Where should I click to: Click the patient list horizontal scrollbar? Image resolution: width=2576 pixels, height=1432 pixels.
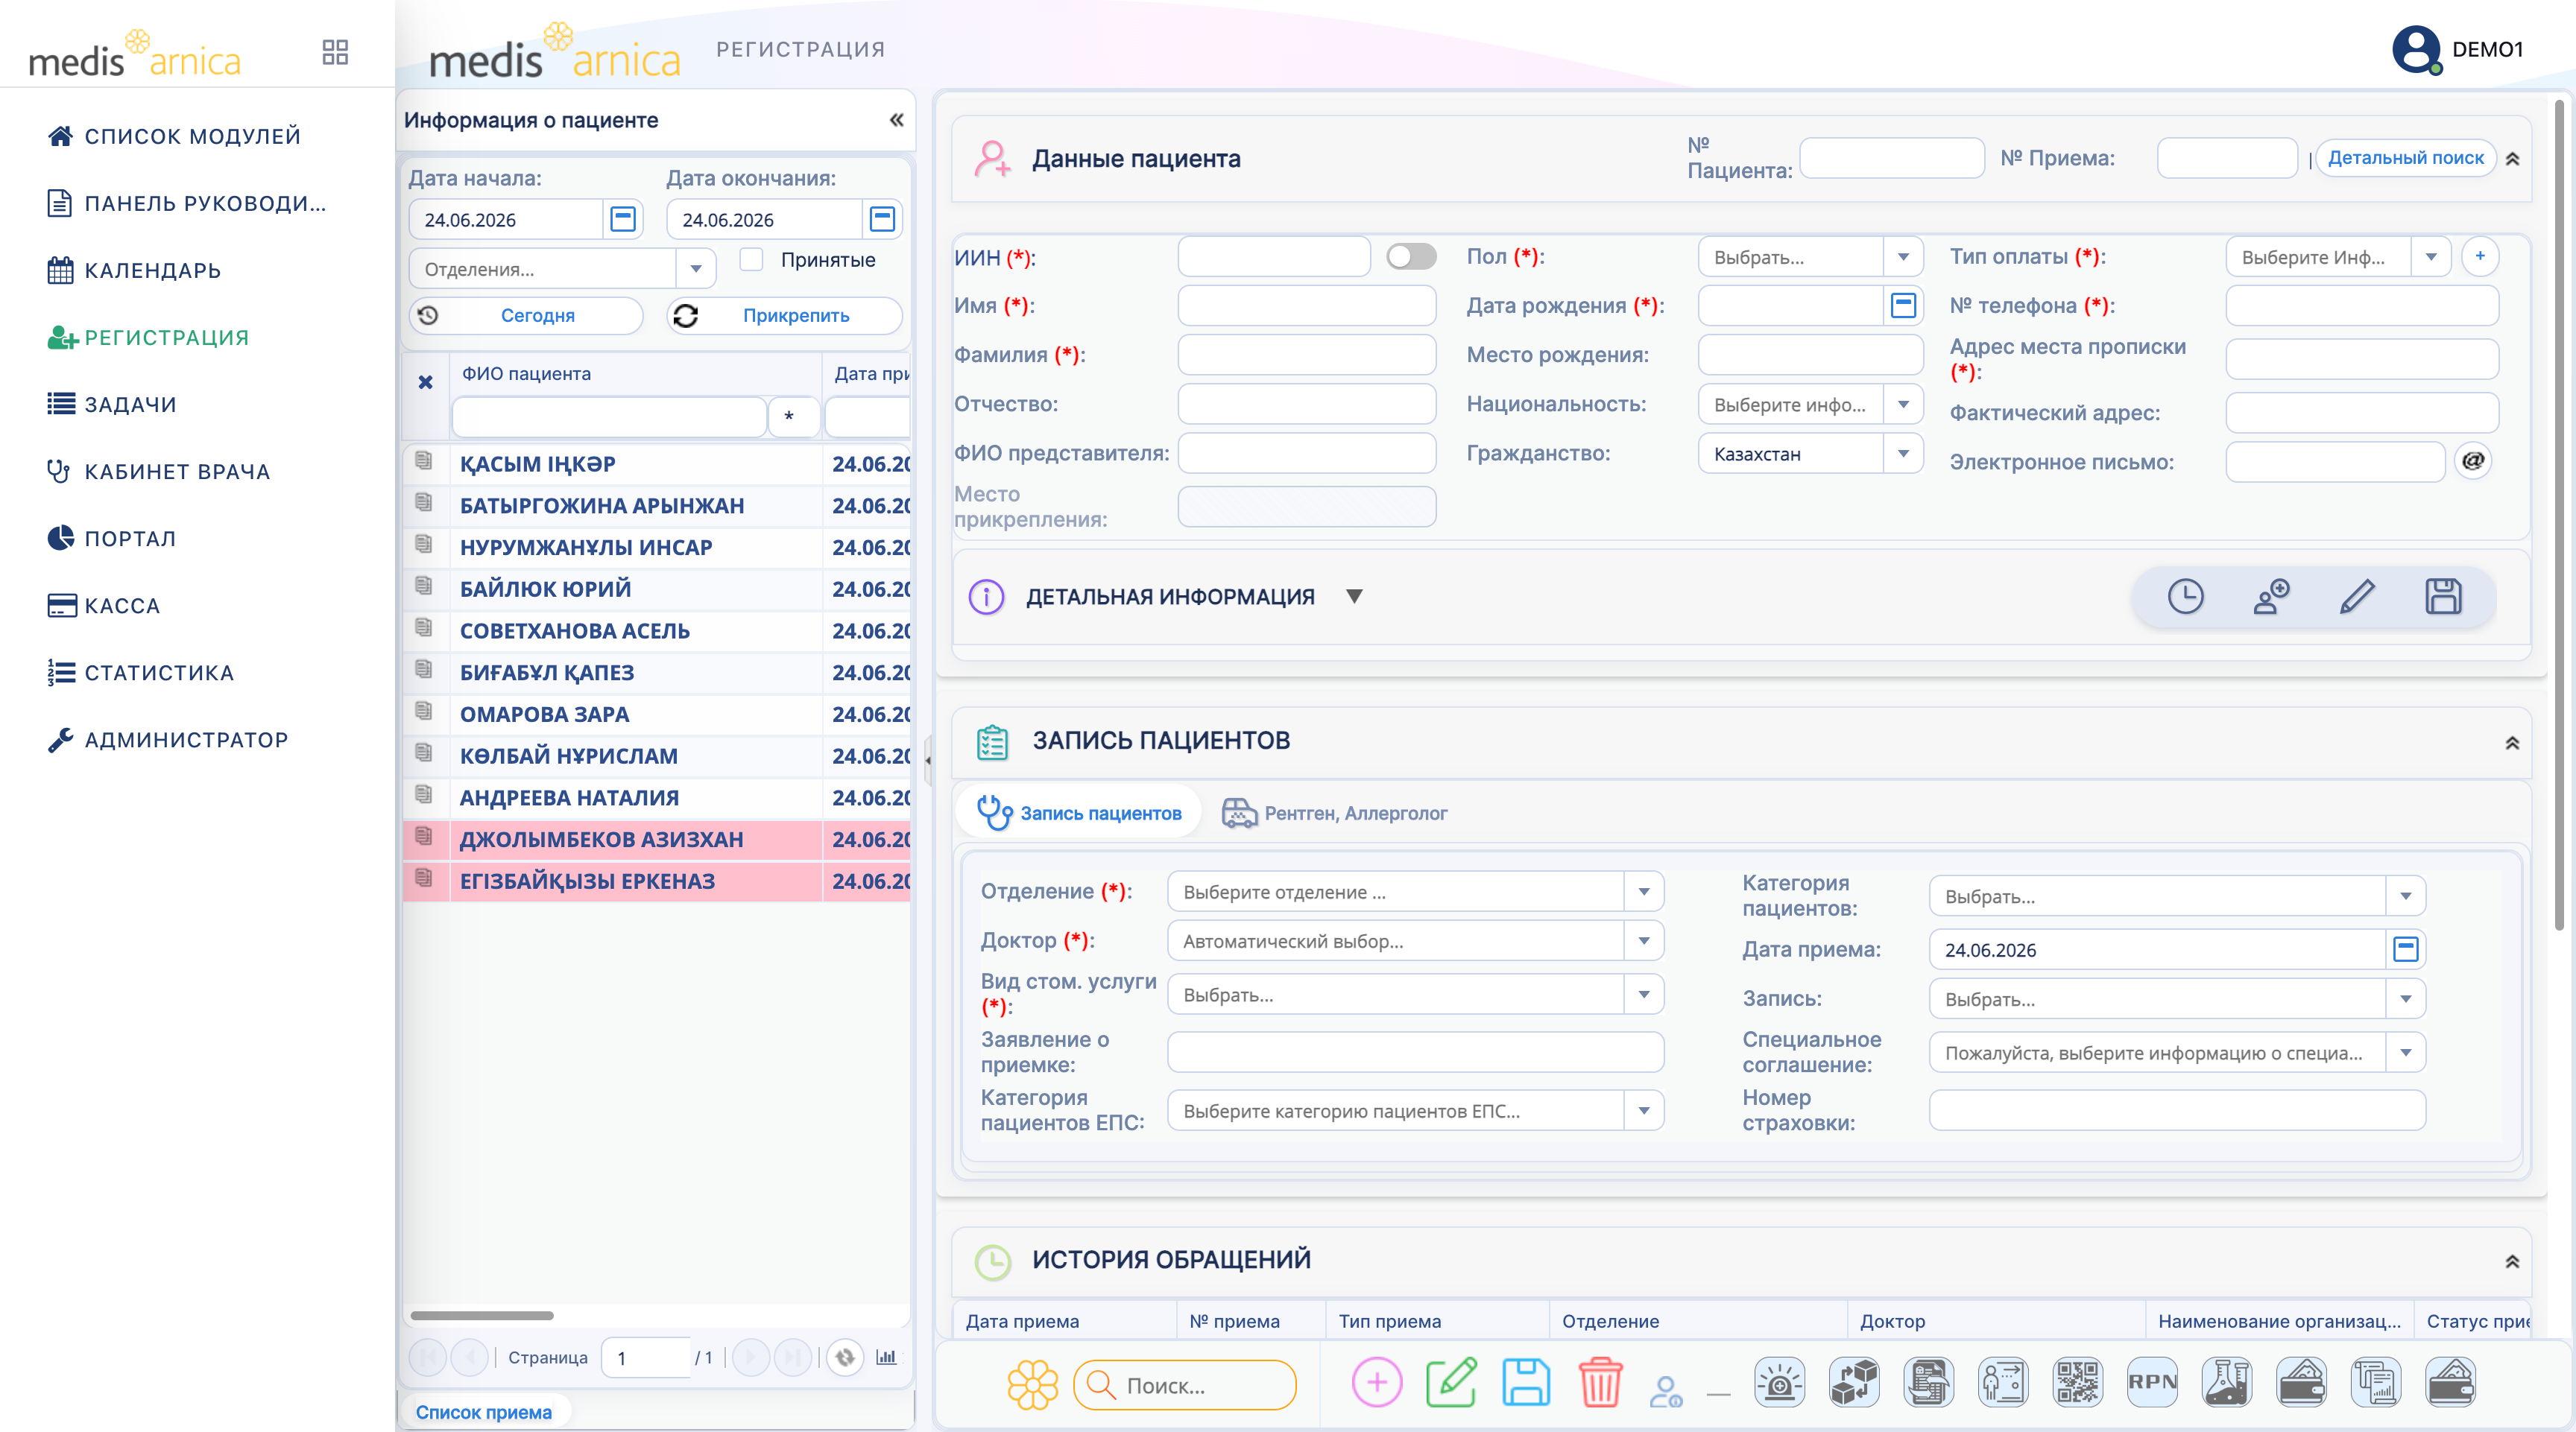click(481, 1314)
